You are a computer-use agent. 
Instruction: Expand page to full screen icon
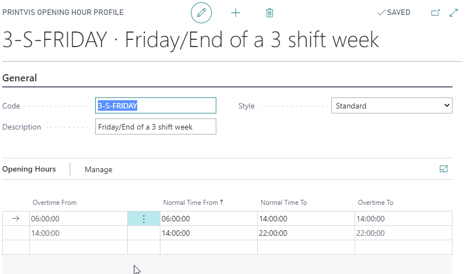click(x=454, y=13)
